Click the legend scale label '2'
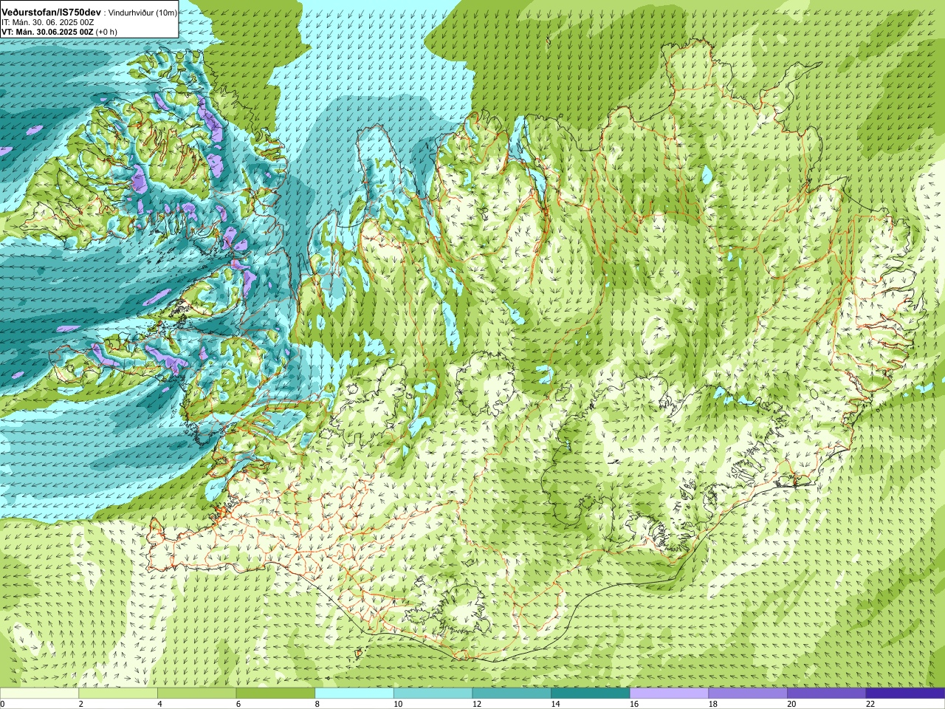The height and width of the screenshot is (709, 945). tap(80, 704)
